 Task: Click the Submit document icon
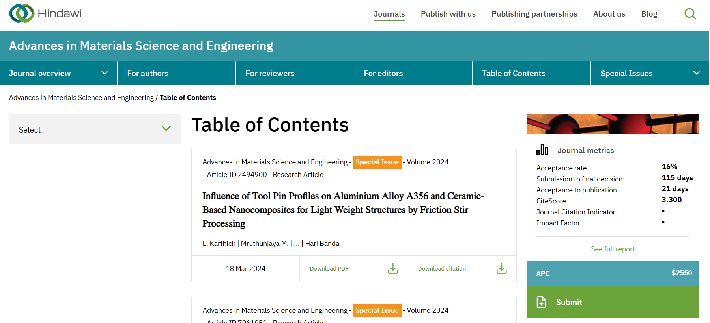(x=542, y=302)
